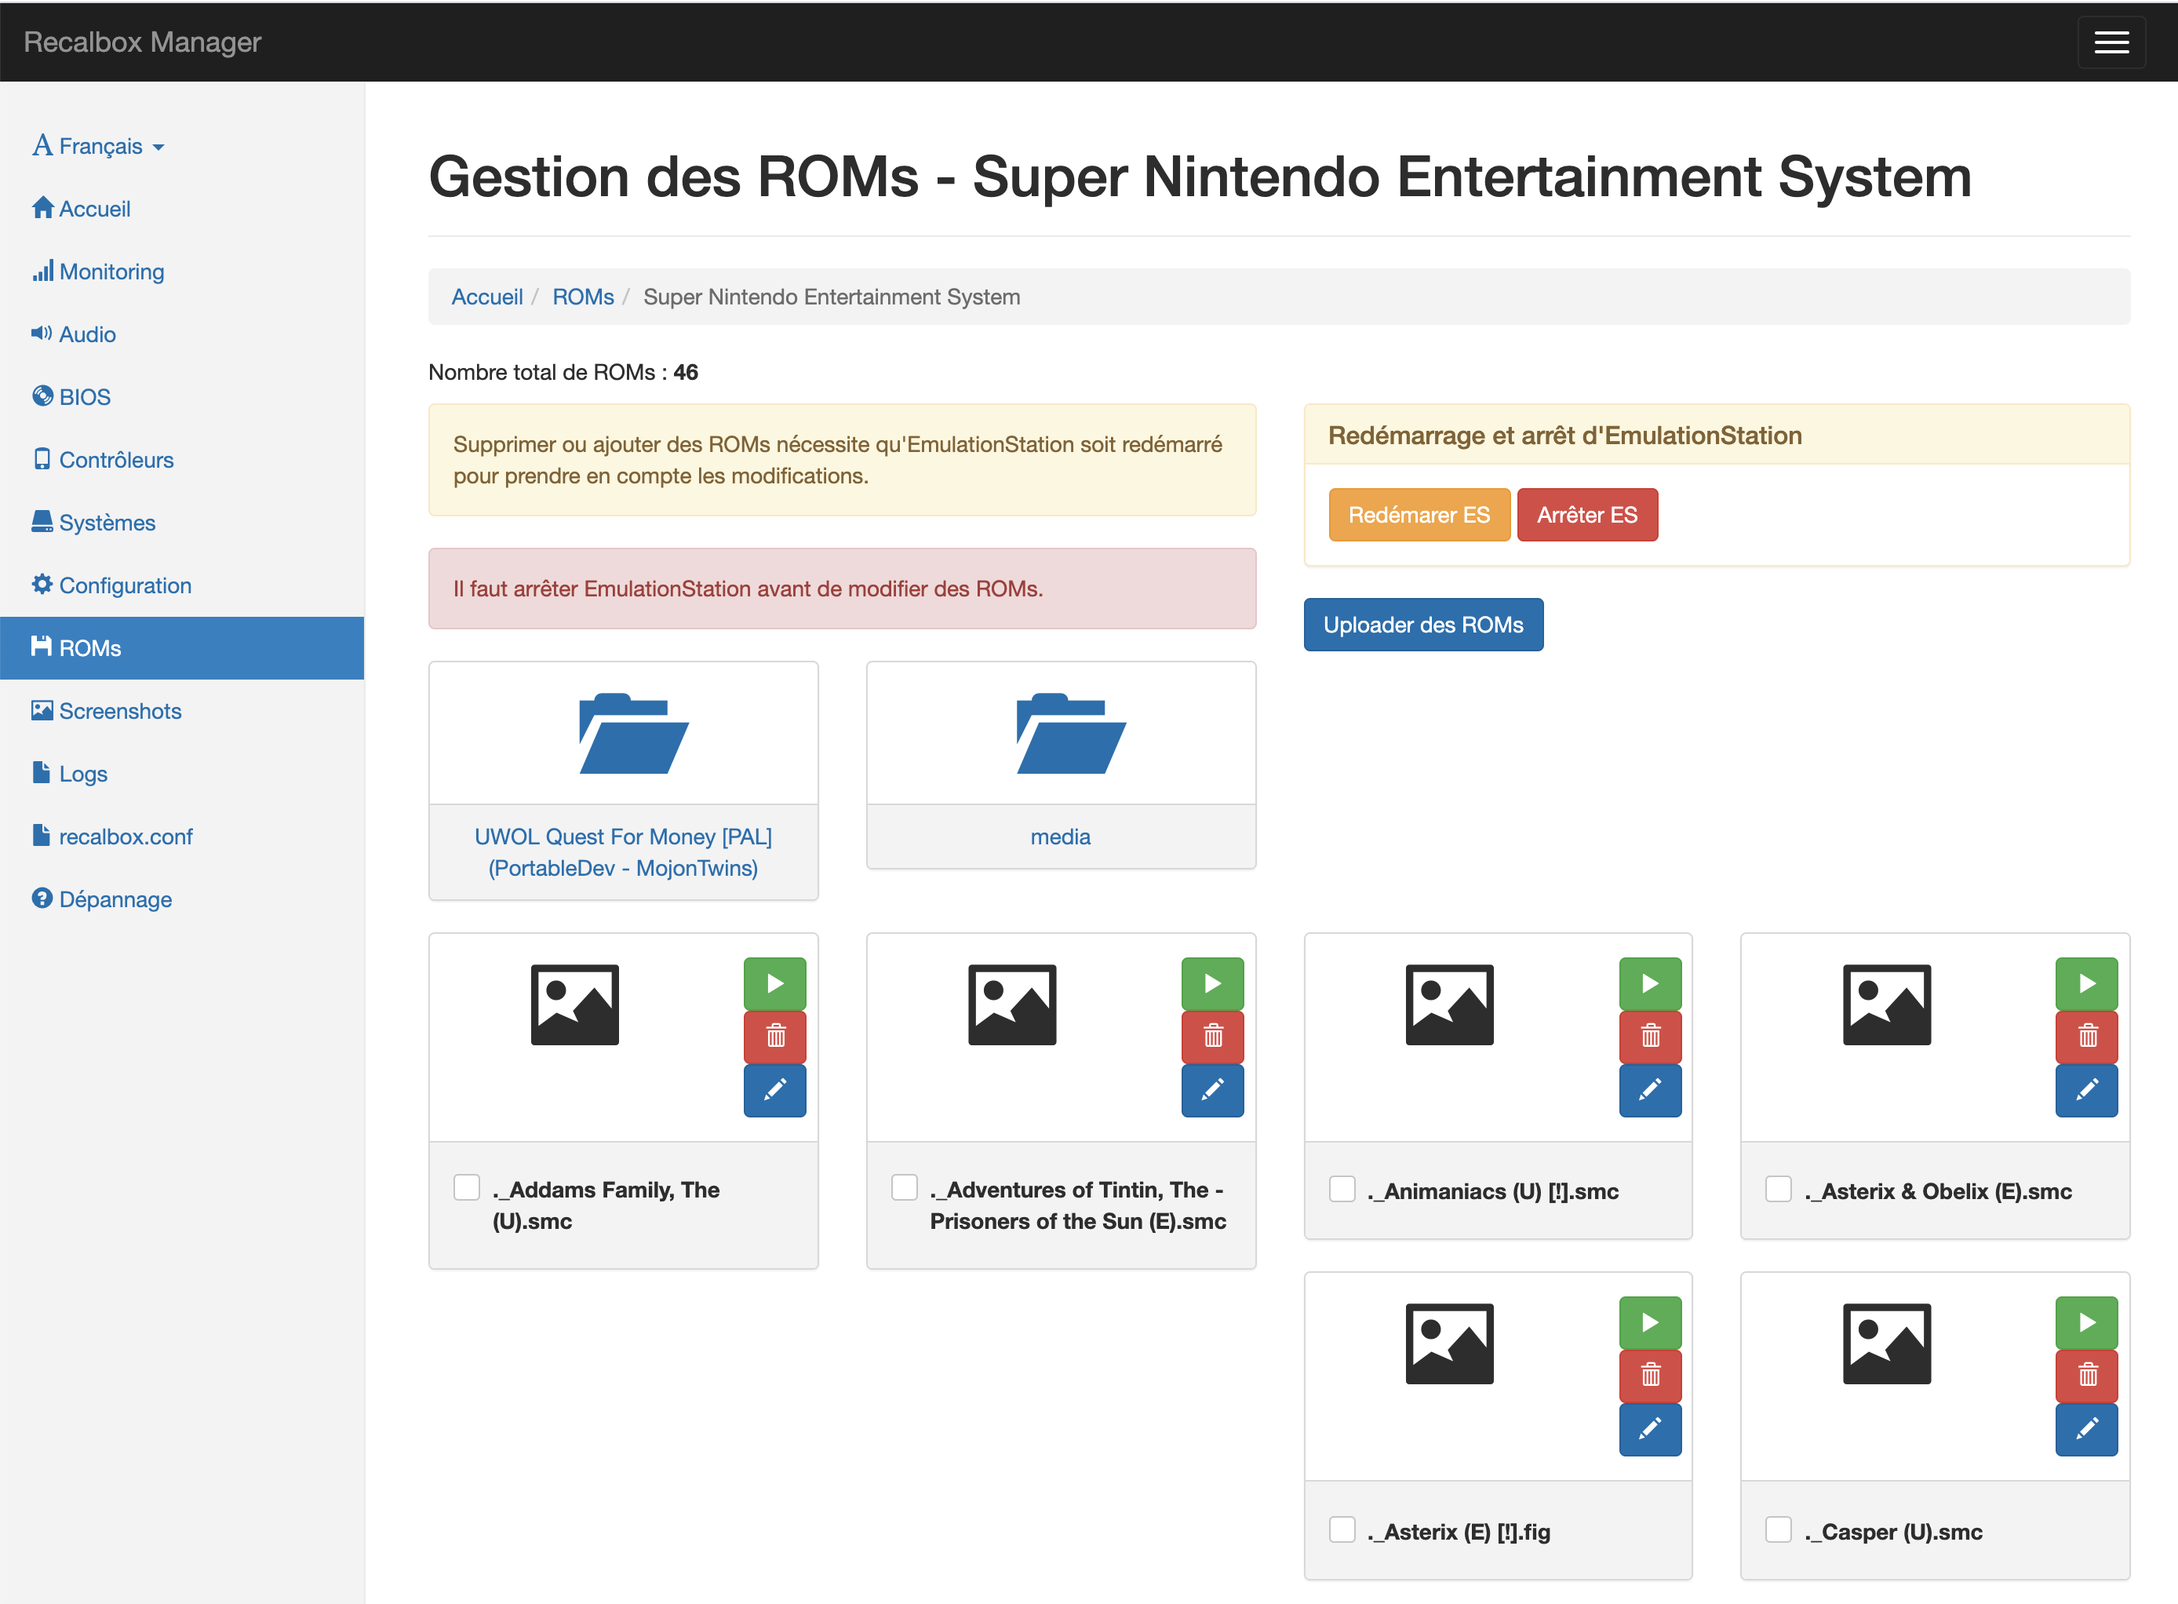Image resolution: width=2178 pixels, height=1604 pixels.
Task: Delete the Casper (U) ROM
Action: tap(2087, 1375)
